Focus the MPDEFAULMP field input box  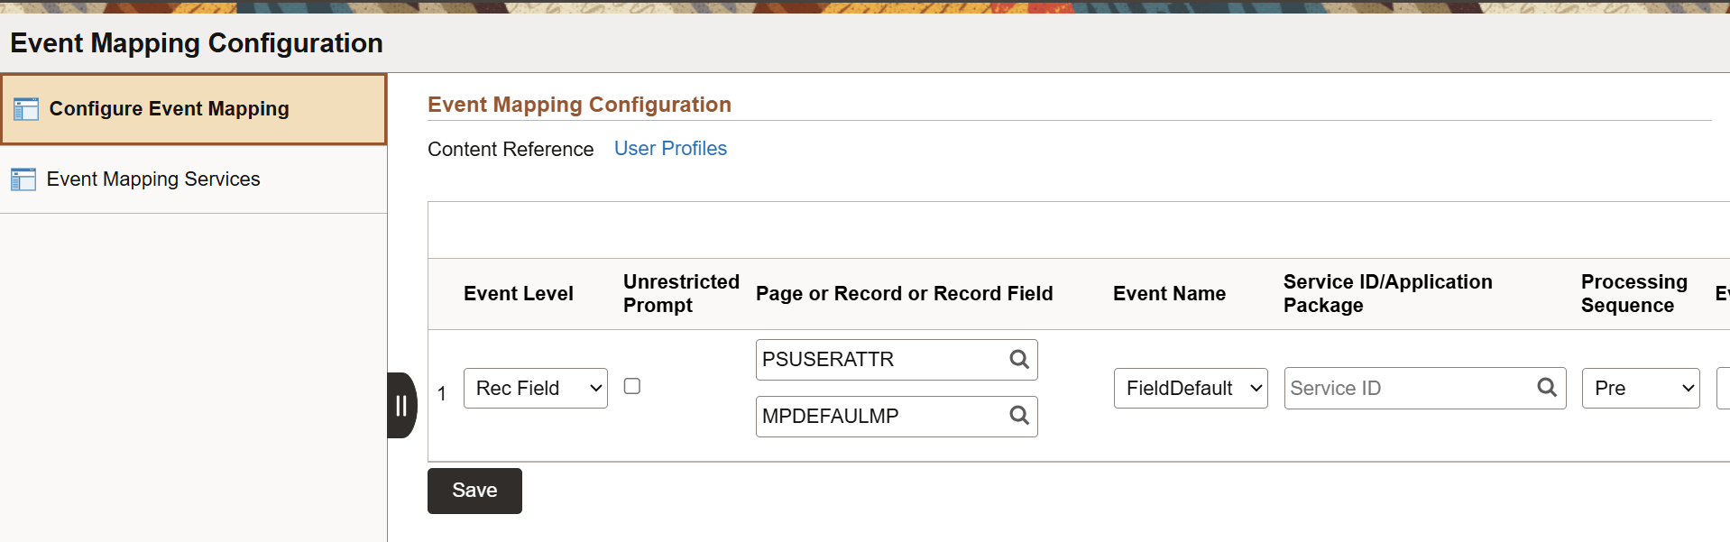click(x=879, y=417)
